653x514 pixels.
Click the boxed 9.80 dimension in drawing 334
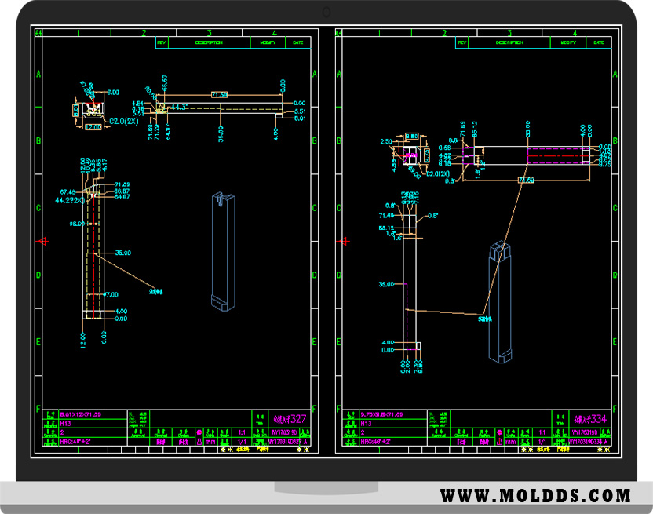pos(412,137)
